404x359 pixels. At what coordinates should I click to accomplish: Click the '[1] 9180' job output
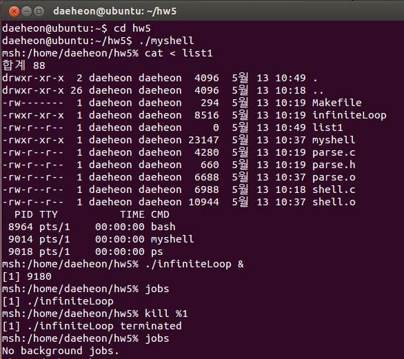(x=27, y=276)
